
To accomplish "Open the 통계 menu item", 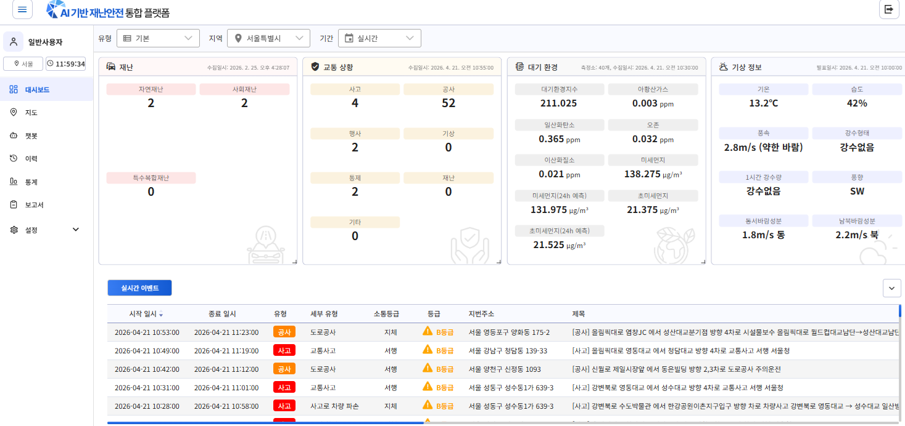I will (46, 182).
